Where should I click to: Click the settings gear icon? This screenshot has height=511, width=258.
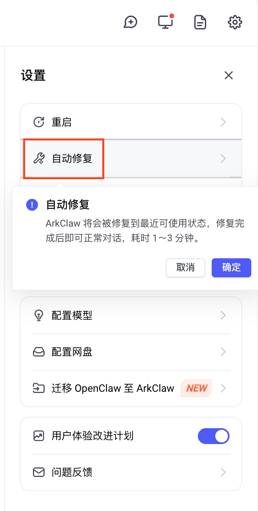[x=235, y=22]
